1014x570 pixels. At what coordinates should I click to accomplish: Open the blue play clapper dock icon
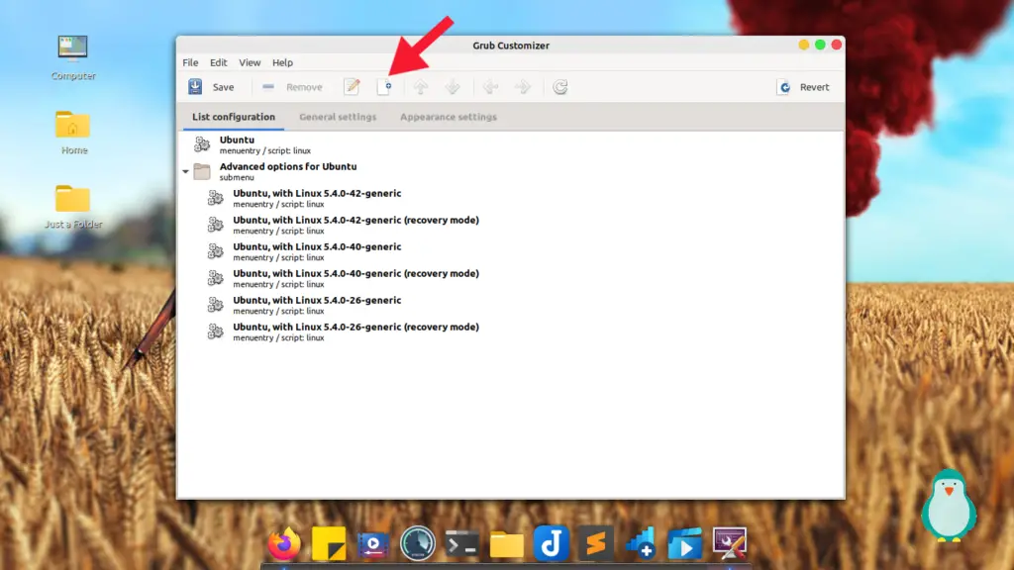point(685,544)
